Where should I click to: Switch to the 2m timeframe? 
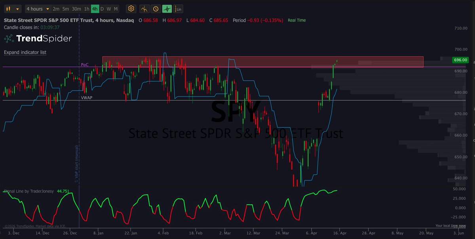tap(56, 9)
